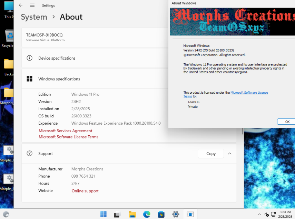Screen dimensions: 295x219
Task: Open the license terms link in About Windows
Action: click(249, 92)
